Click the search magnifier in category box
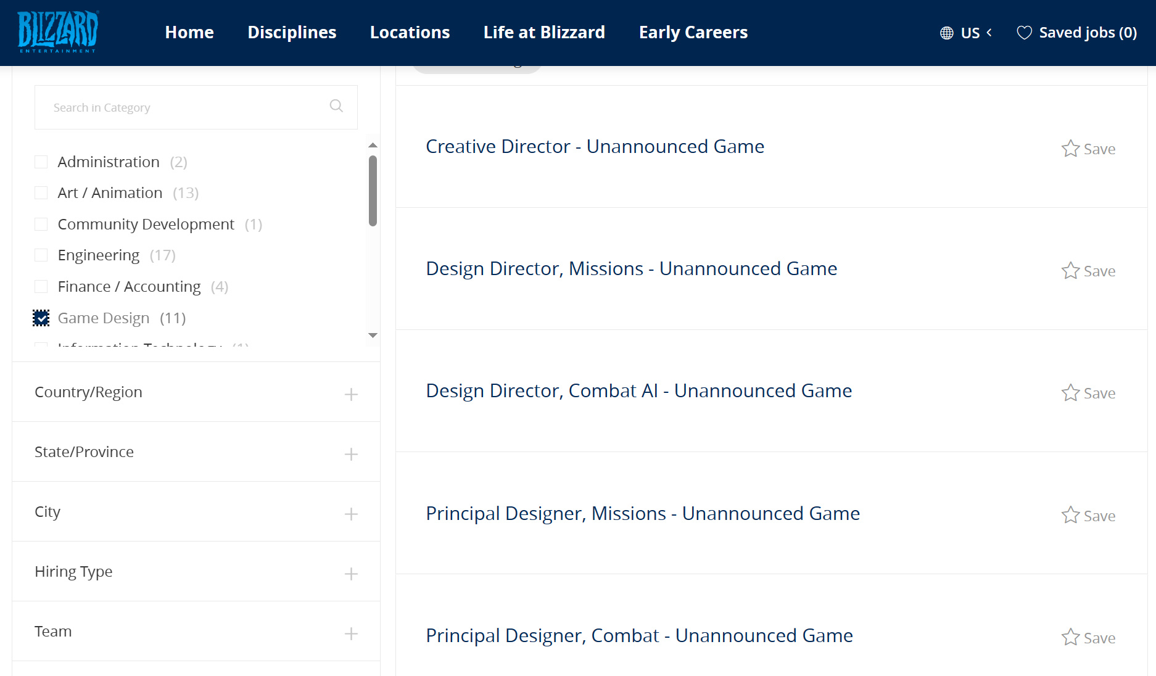 336,106
